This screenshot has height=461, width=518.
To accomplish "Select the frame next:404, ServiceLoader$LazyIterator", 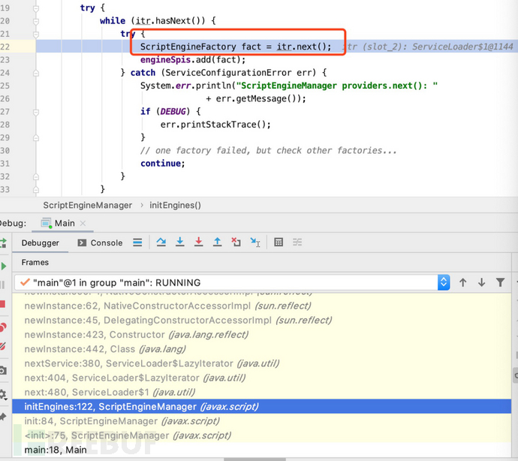I will (x=262, y=378).
